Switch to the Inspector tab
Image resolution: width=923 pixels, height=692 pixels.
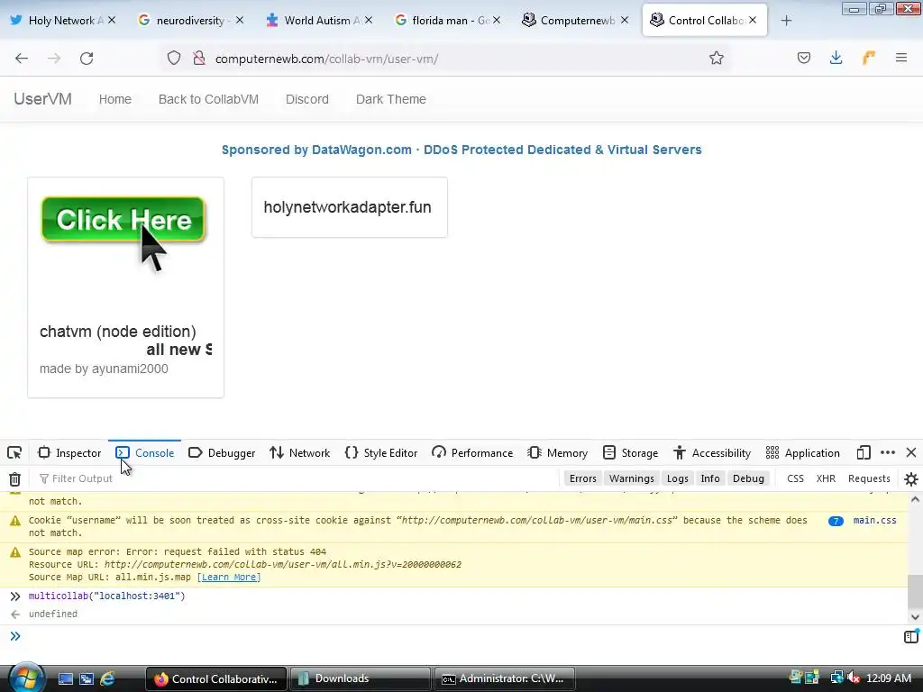coord(69,452)
